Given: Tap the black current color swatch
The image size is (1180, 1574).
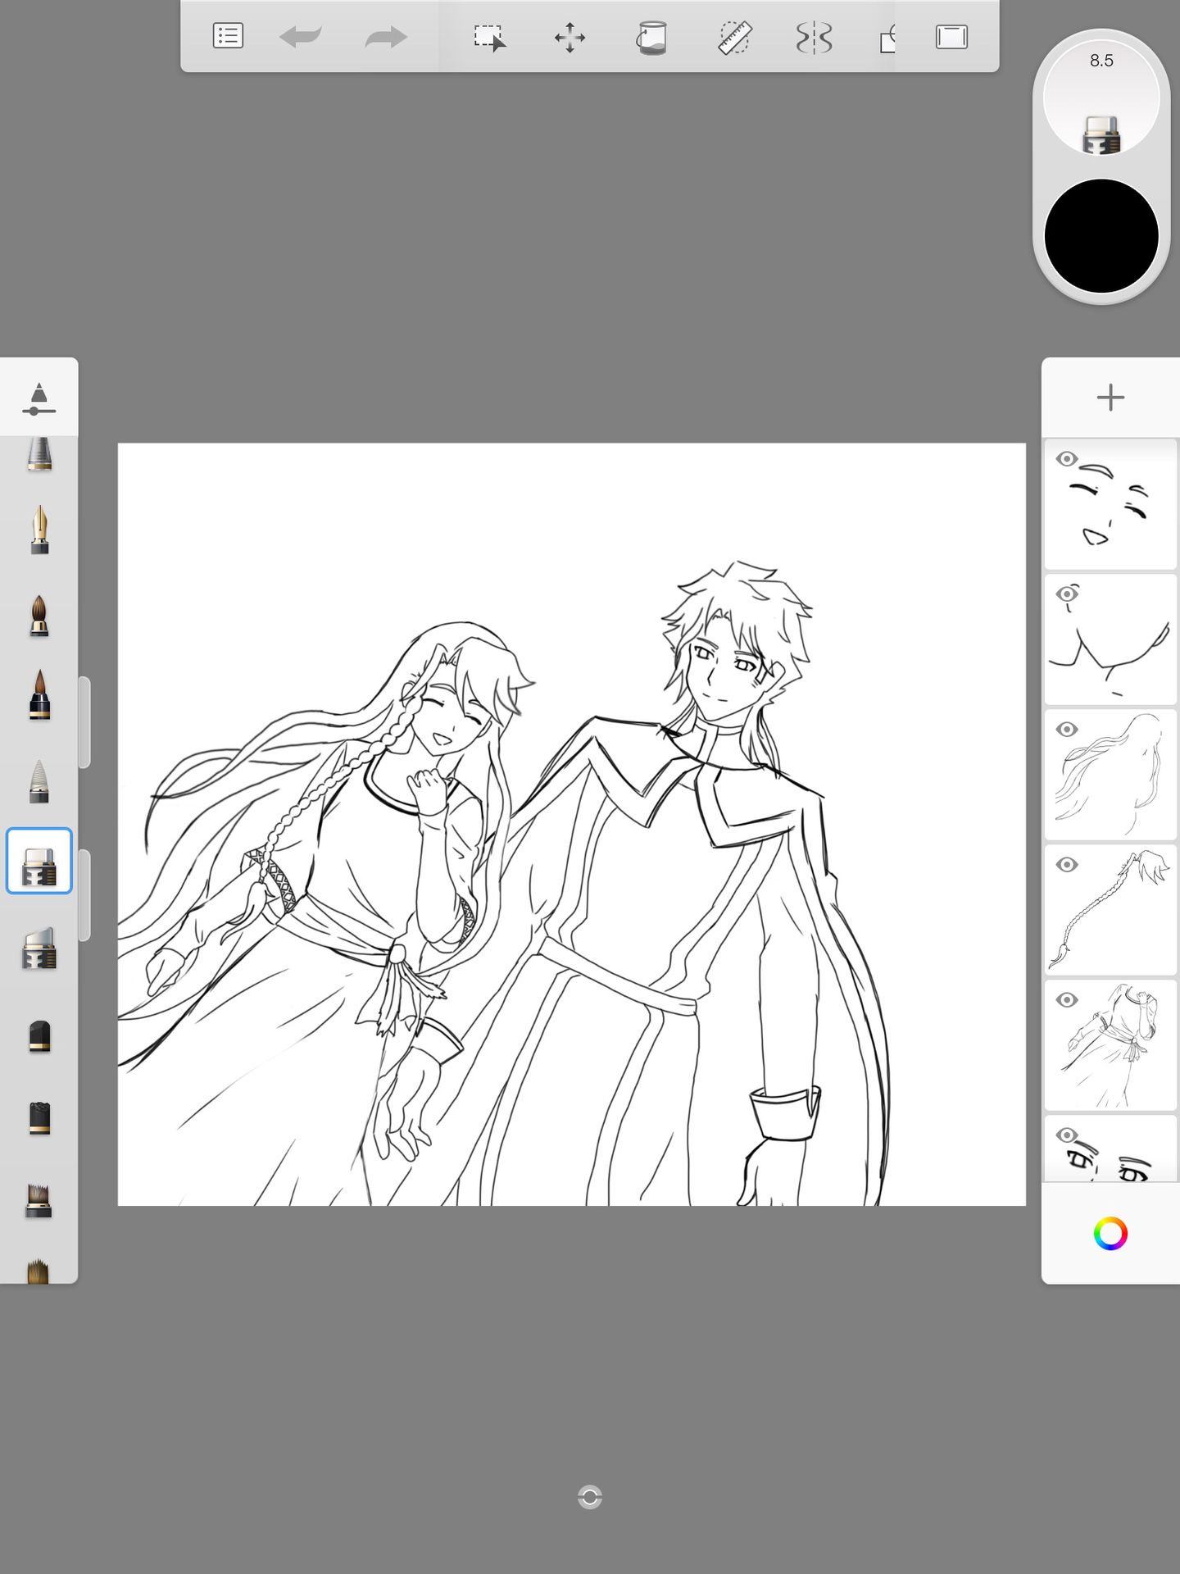Looking at the screenshot, I should 1101,236.
